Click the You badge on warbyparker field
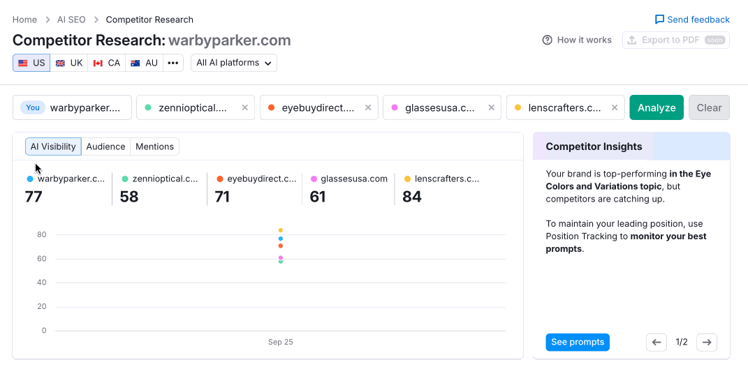 (x=33, y=107)
